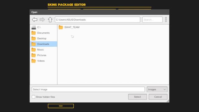This screenshot has width=199, height=112.
Task: Open the Images file type dropdown
Action: tap(157, 89)
